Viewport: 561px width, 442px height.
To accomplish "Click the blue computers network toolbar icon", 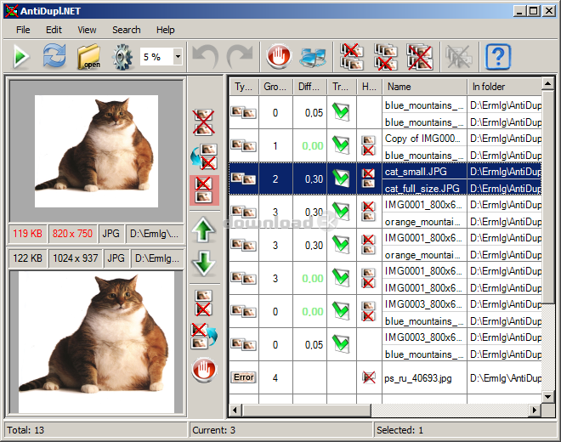I will 312,57.
